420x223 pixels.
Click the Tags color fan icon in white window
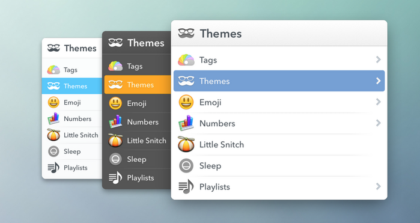coord(186,60)
